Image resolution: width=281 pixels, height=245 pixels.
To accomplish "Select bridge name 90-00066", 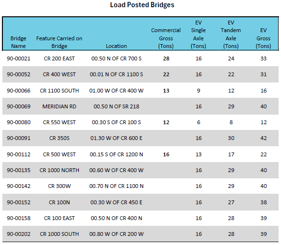I will point(19,91).
